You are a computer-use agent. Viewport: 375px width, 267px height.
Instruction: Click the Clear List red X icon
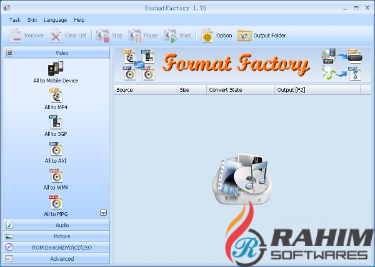56,36
